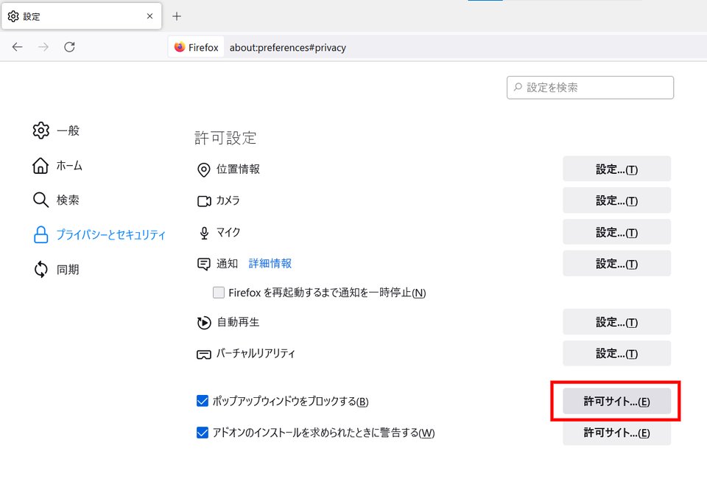This screenshot has height=479, width=707.
Task: Close the 設定 tab
Action: [150, 16]
